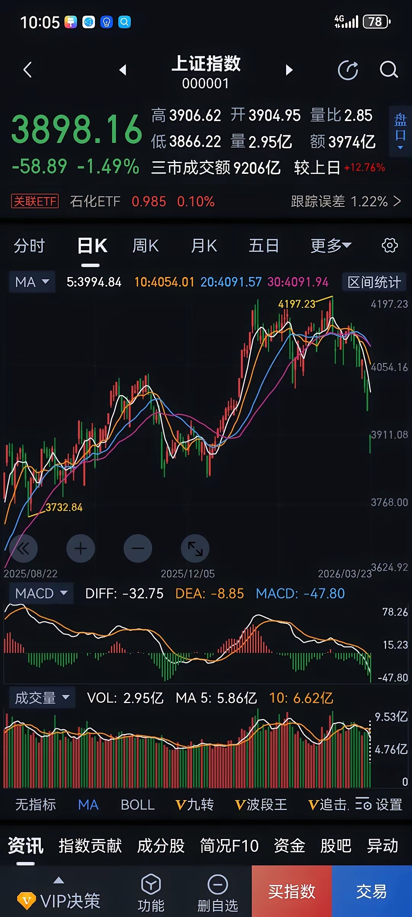Open VIP决策 diamond icon
Image resolution: width=412 pixels, height=917 pixels.
click(x=27, y=901)
